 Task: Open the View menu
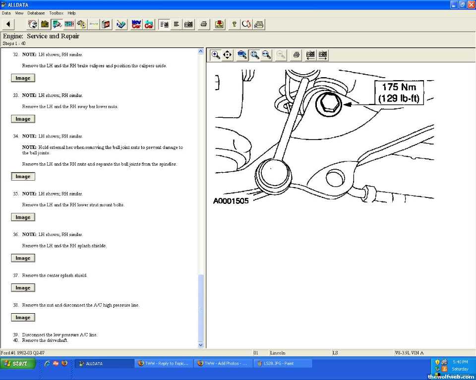click(x=19, y=13)
